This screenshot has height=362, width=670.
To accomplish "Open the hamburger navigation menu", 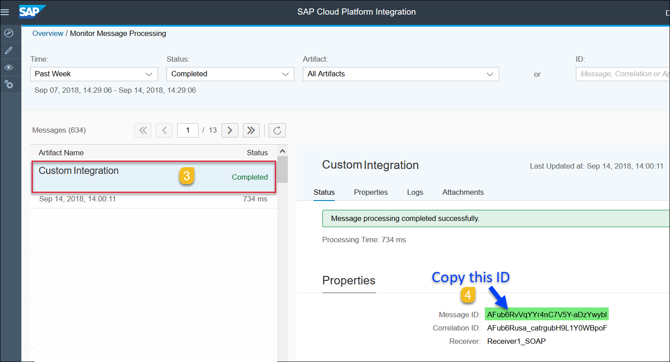I will click(x=5, y=12).
